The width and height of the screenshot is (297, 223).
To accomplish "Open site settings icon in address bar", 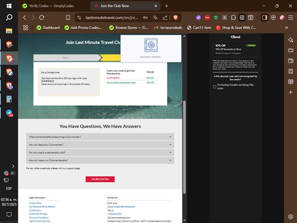I will (79, 18).
